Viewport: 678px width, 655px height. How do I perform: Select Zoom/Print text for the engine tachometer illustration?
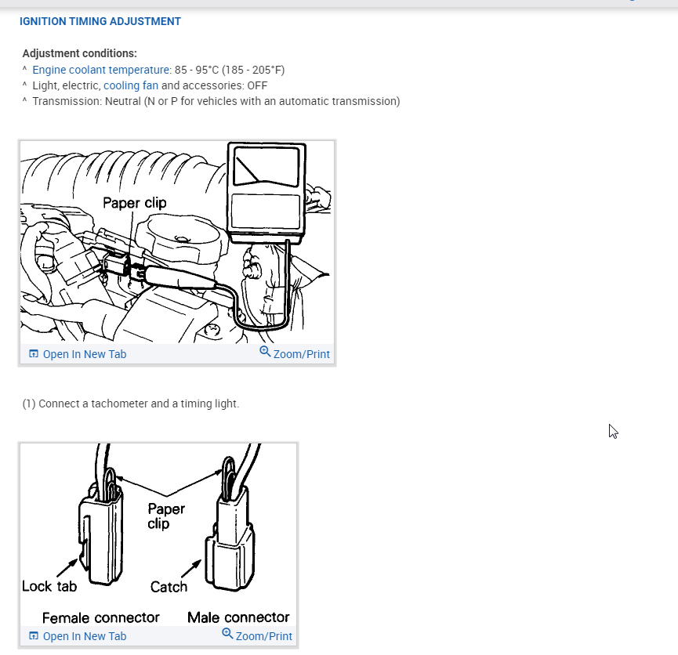(302, 354)
